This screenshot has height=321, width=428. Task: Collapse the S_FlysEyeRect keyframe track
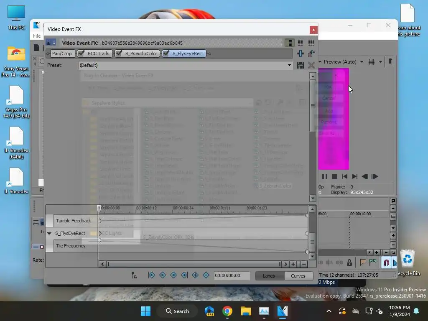pos(49,233)
